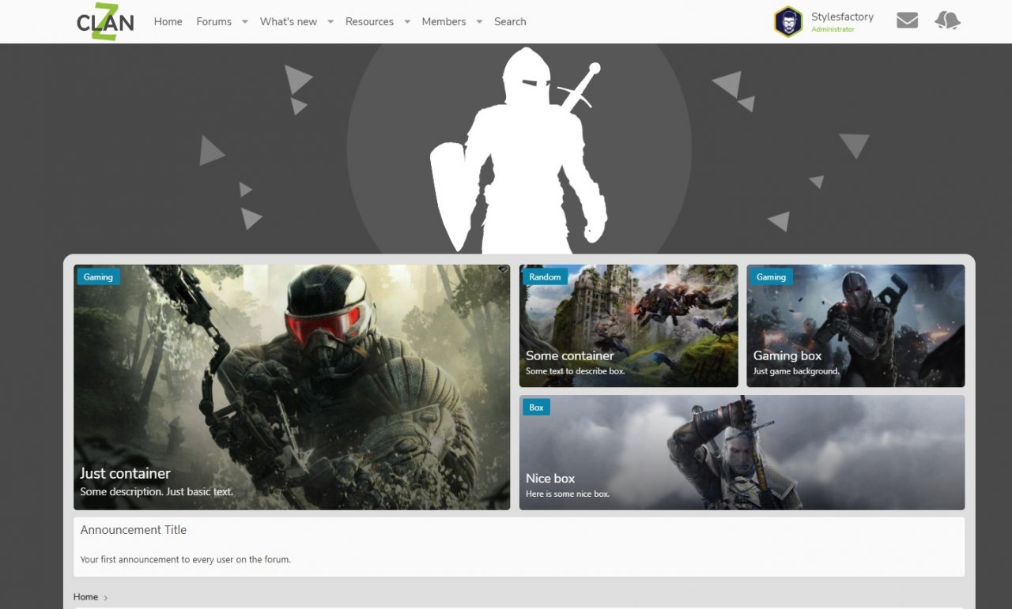
Task: Expand the Members dropdown arrow
Action: coord(478,22)
